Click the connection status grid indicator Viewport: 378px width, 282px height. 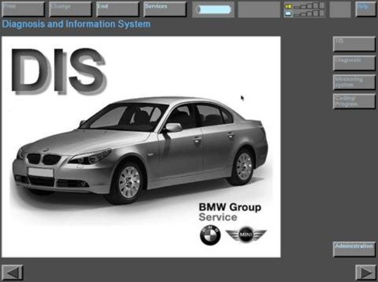click(304, 9)
